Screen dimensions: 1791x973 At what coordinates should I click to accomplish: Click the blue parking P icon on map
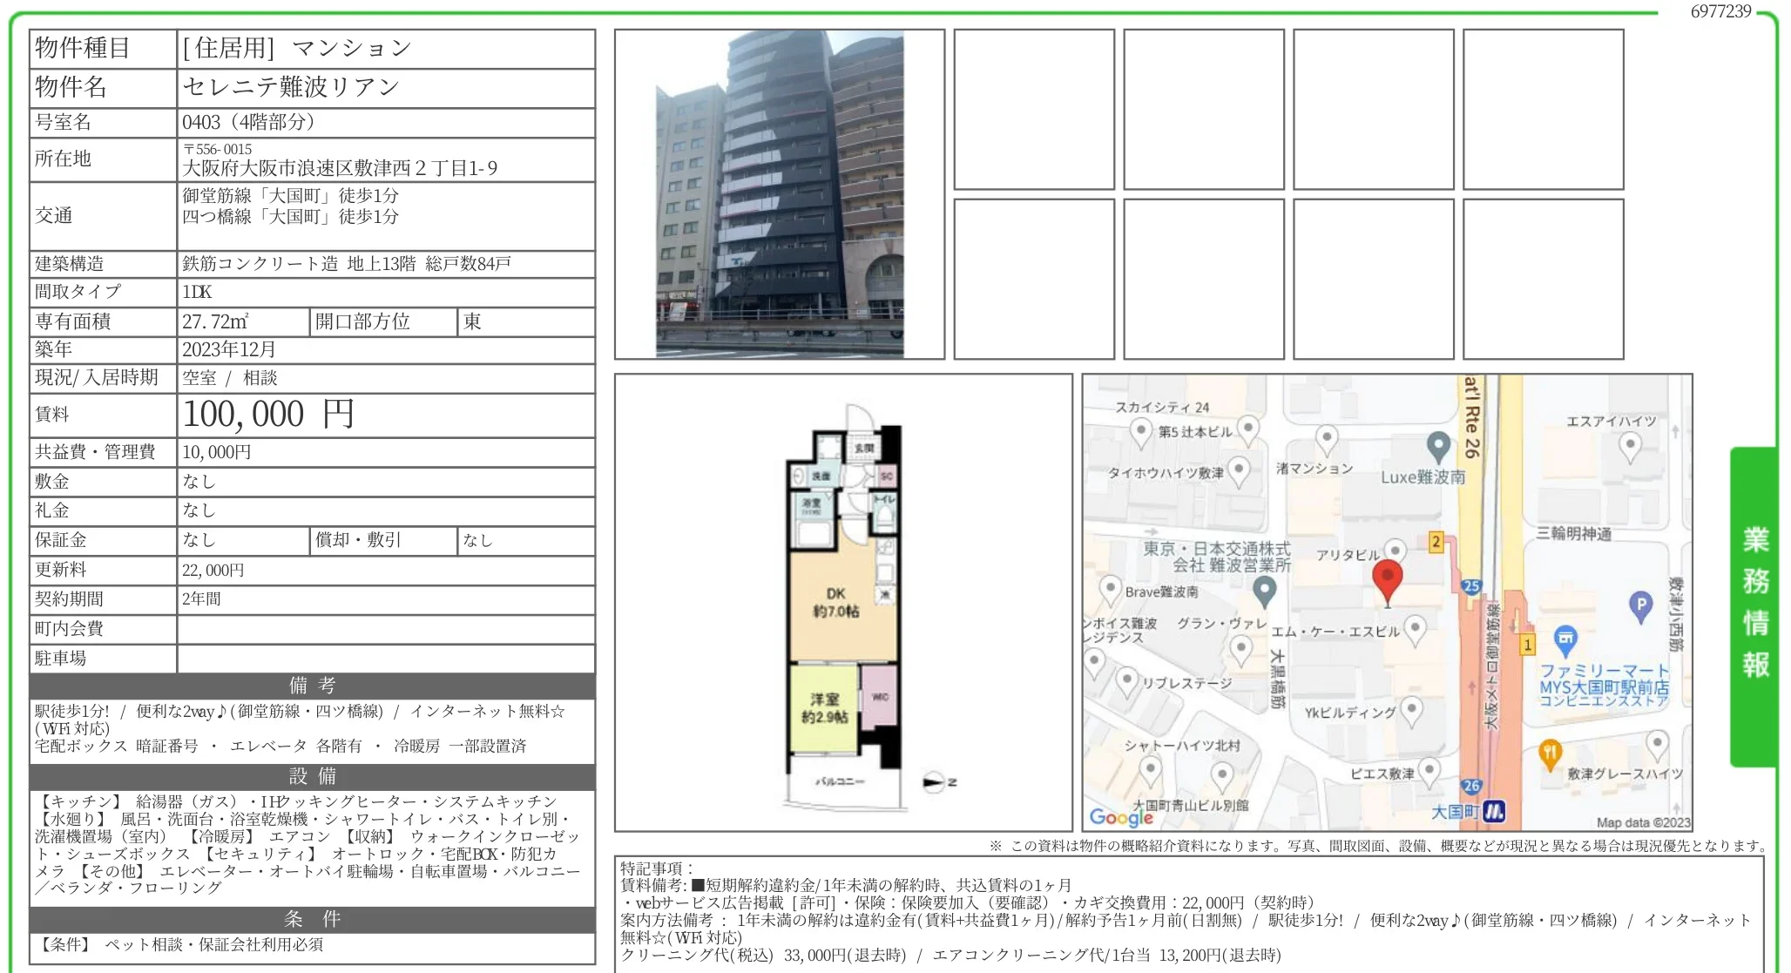point(1640,604)
